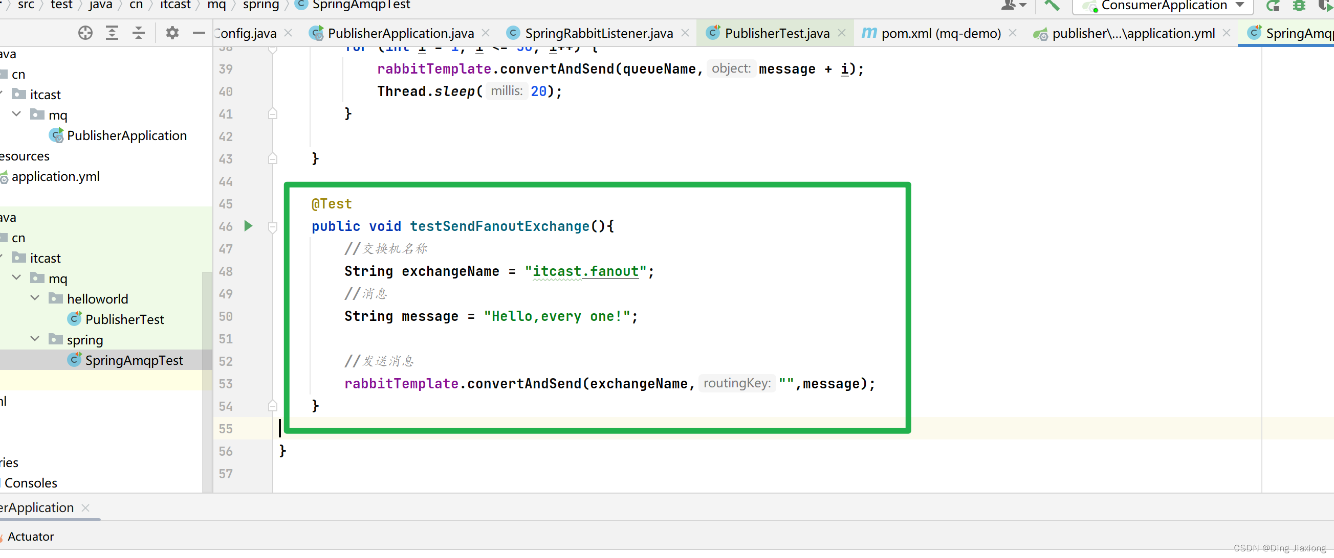Click the locate/select opened file target icon
The image size is (1334, 558).
(x=85, y=33)
